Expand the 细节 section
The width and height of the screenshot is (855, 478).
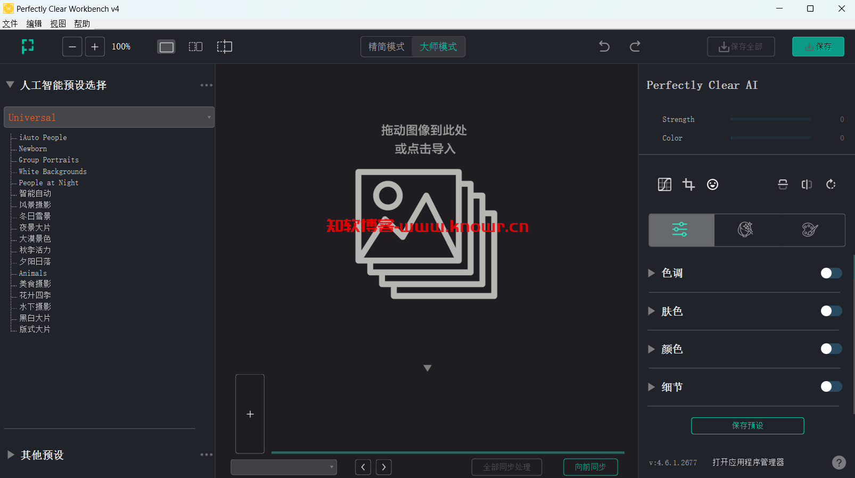(x=651, y=387)
